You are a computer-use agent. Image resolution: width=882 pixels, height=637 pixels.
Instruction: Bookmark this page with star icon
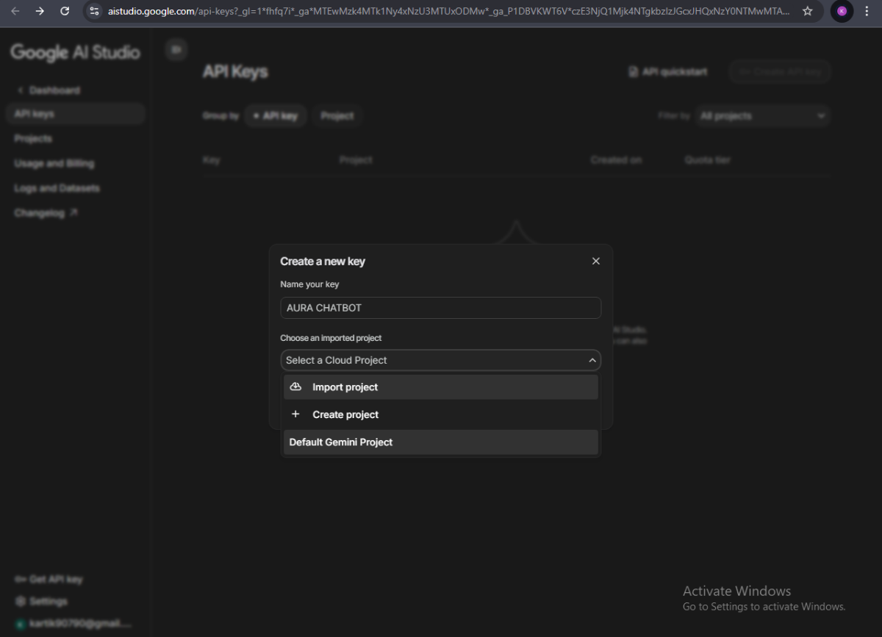808,11
